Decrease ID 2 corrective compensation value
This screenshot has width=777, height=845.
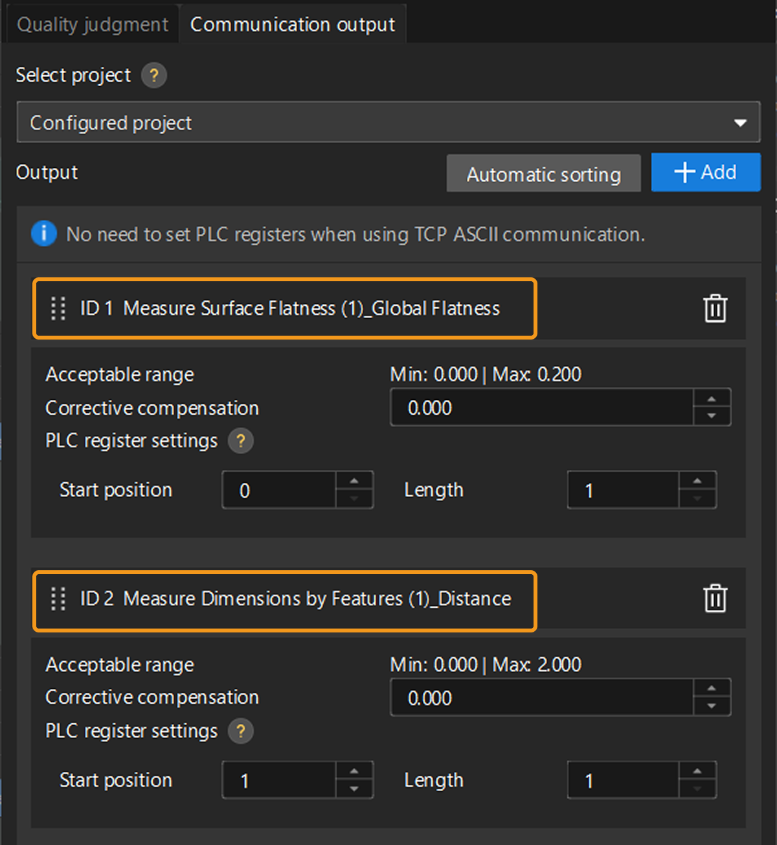[712, 706]
